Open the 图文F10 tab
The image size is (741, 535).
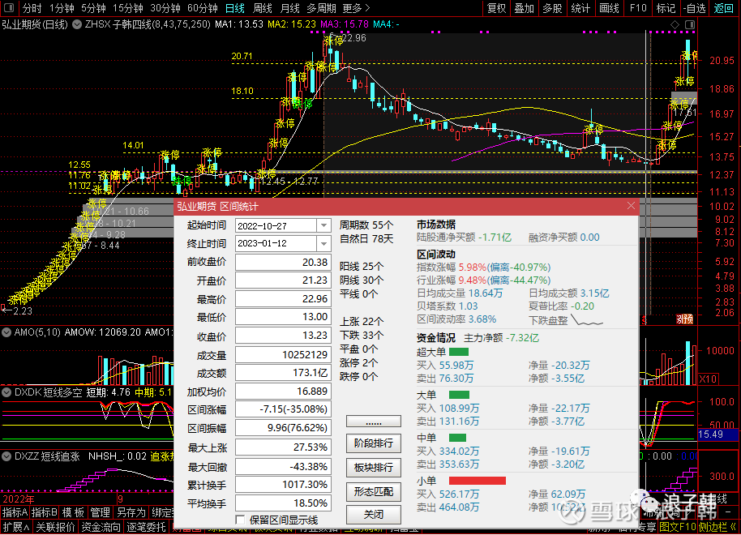click(x=677, y=527)
